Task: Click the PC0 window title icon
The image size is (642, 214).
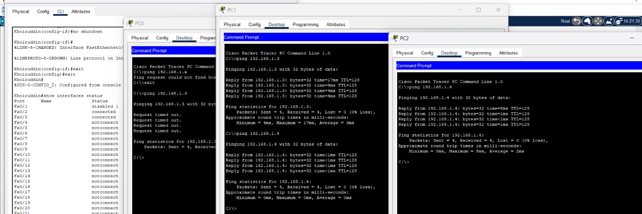Action: (x=130, y=23)
